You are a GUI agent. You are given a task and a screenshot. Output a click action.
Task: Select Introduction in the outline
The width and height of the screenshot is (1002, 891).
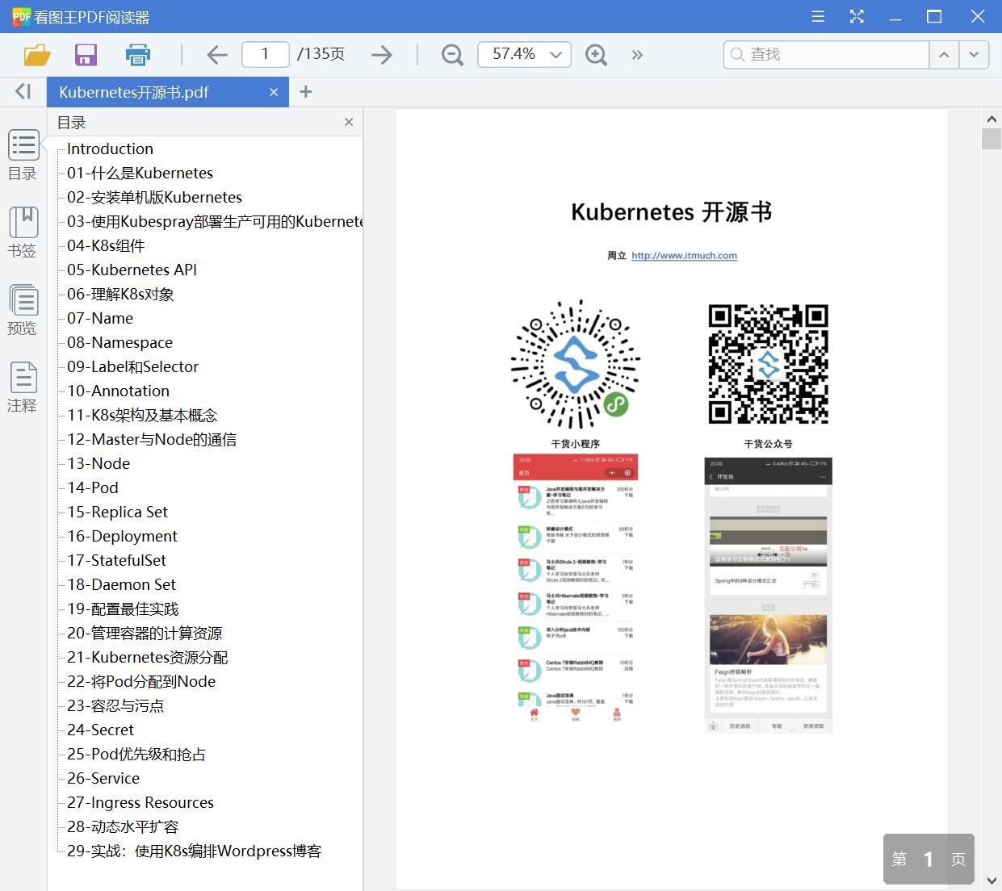click(x=110, y=148)
